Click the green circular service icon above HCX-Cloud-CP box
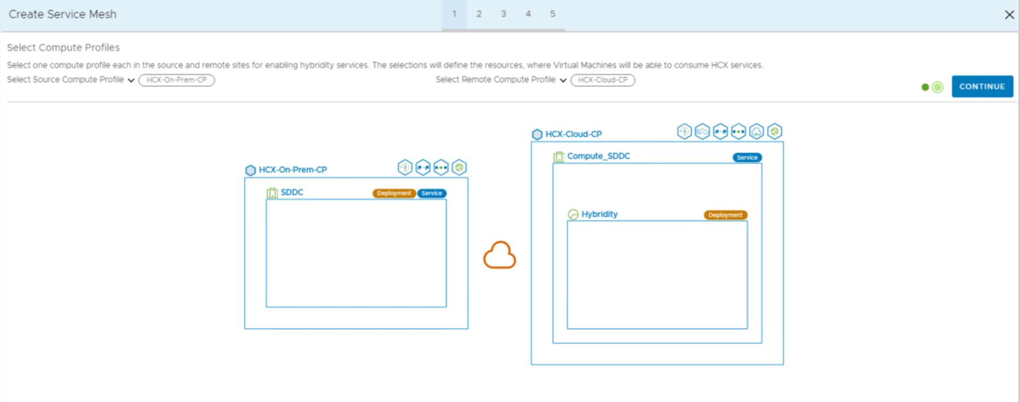Viewport: 1020px width, 402px height. (774, 131)
